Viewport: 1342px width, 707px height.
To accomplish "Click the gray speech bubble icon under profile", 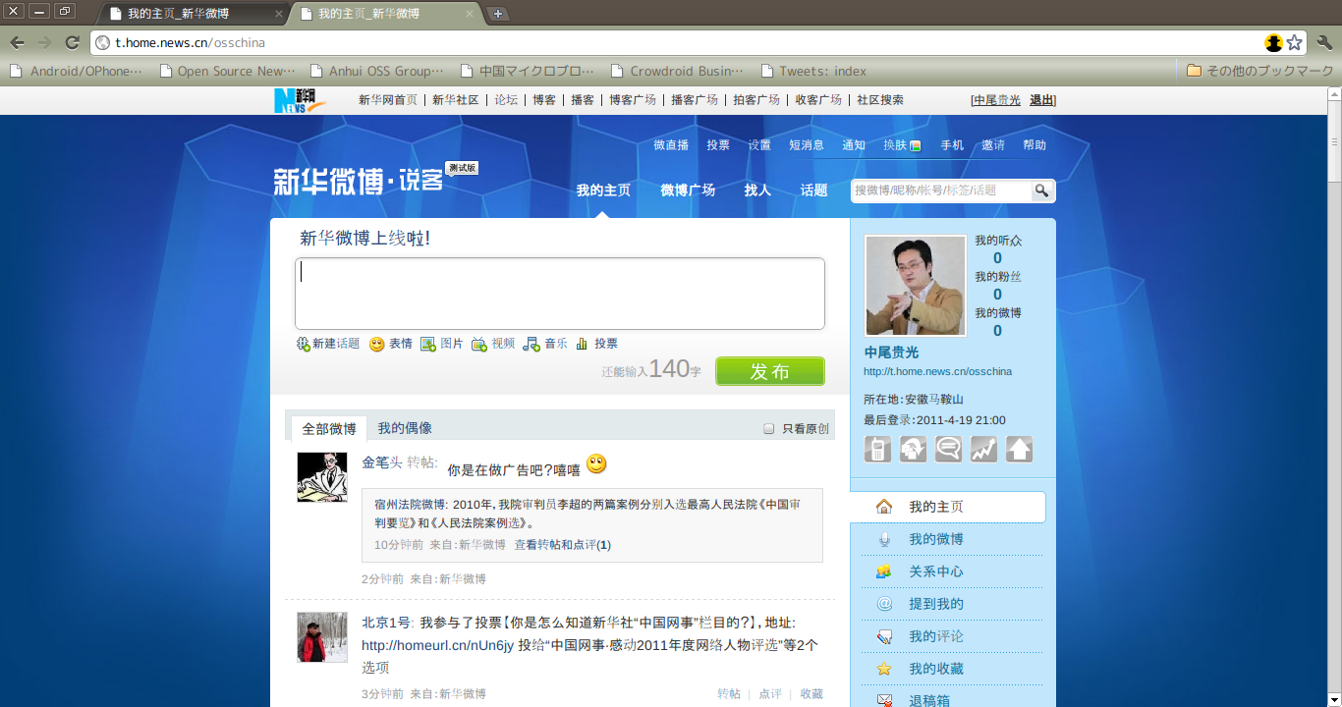I will point(948,449).
